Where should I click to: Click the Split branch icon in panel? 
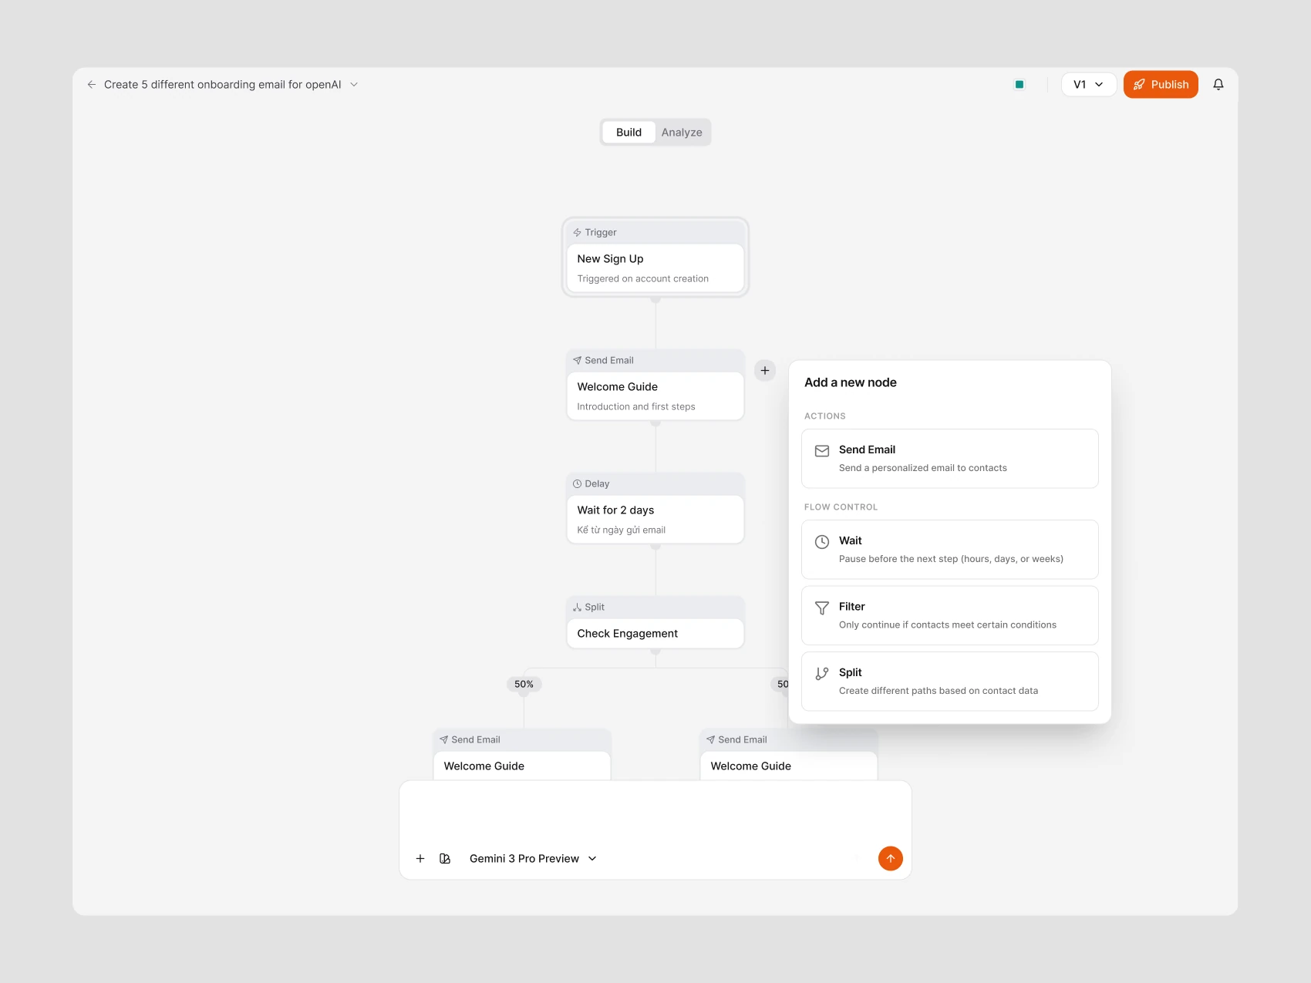pyautogui.click(x=822, y=674)
